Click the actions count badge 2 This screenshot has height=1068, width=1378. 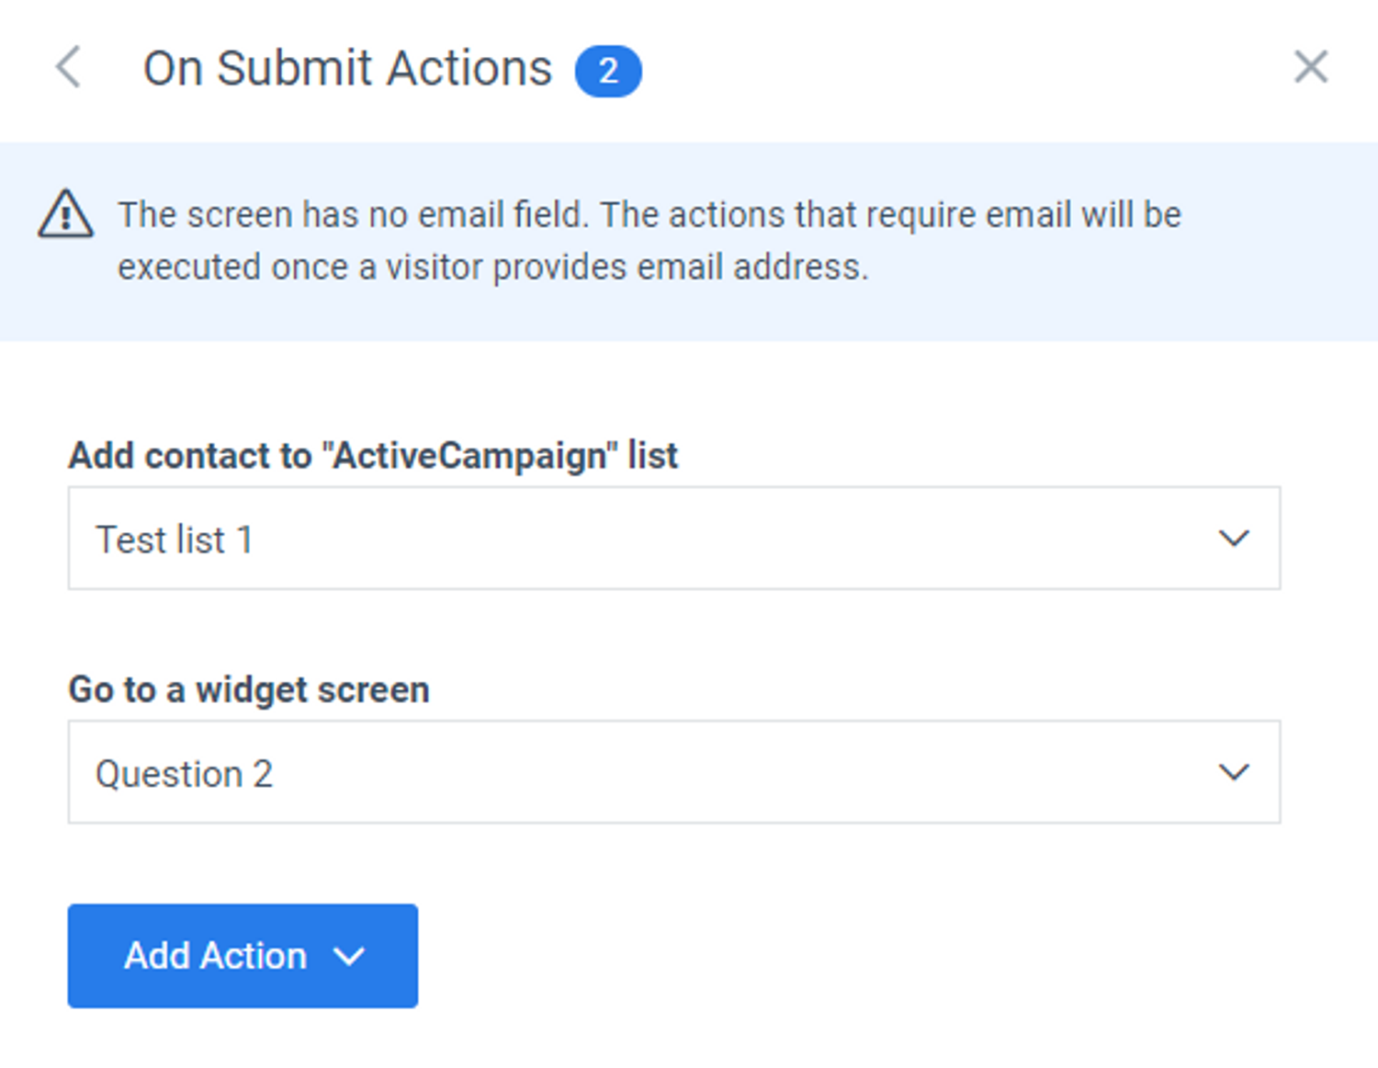pyautogui.click(x=608, y=71)
